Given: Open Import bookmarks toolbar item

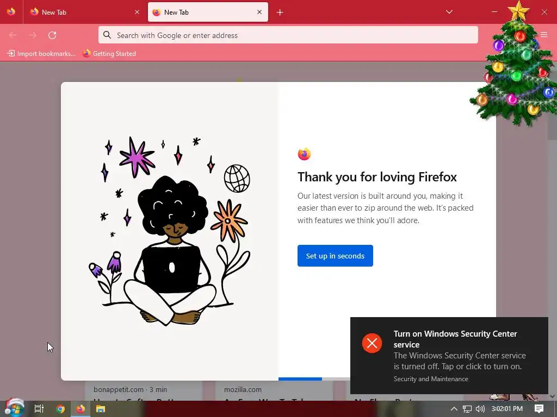Looking at the screenshot, I should point(41,54).
